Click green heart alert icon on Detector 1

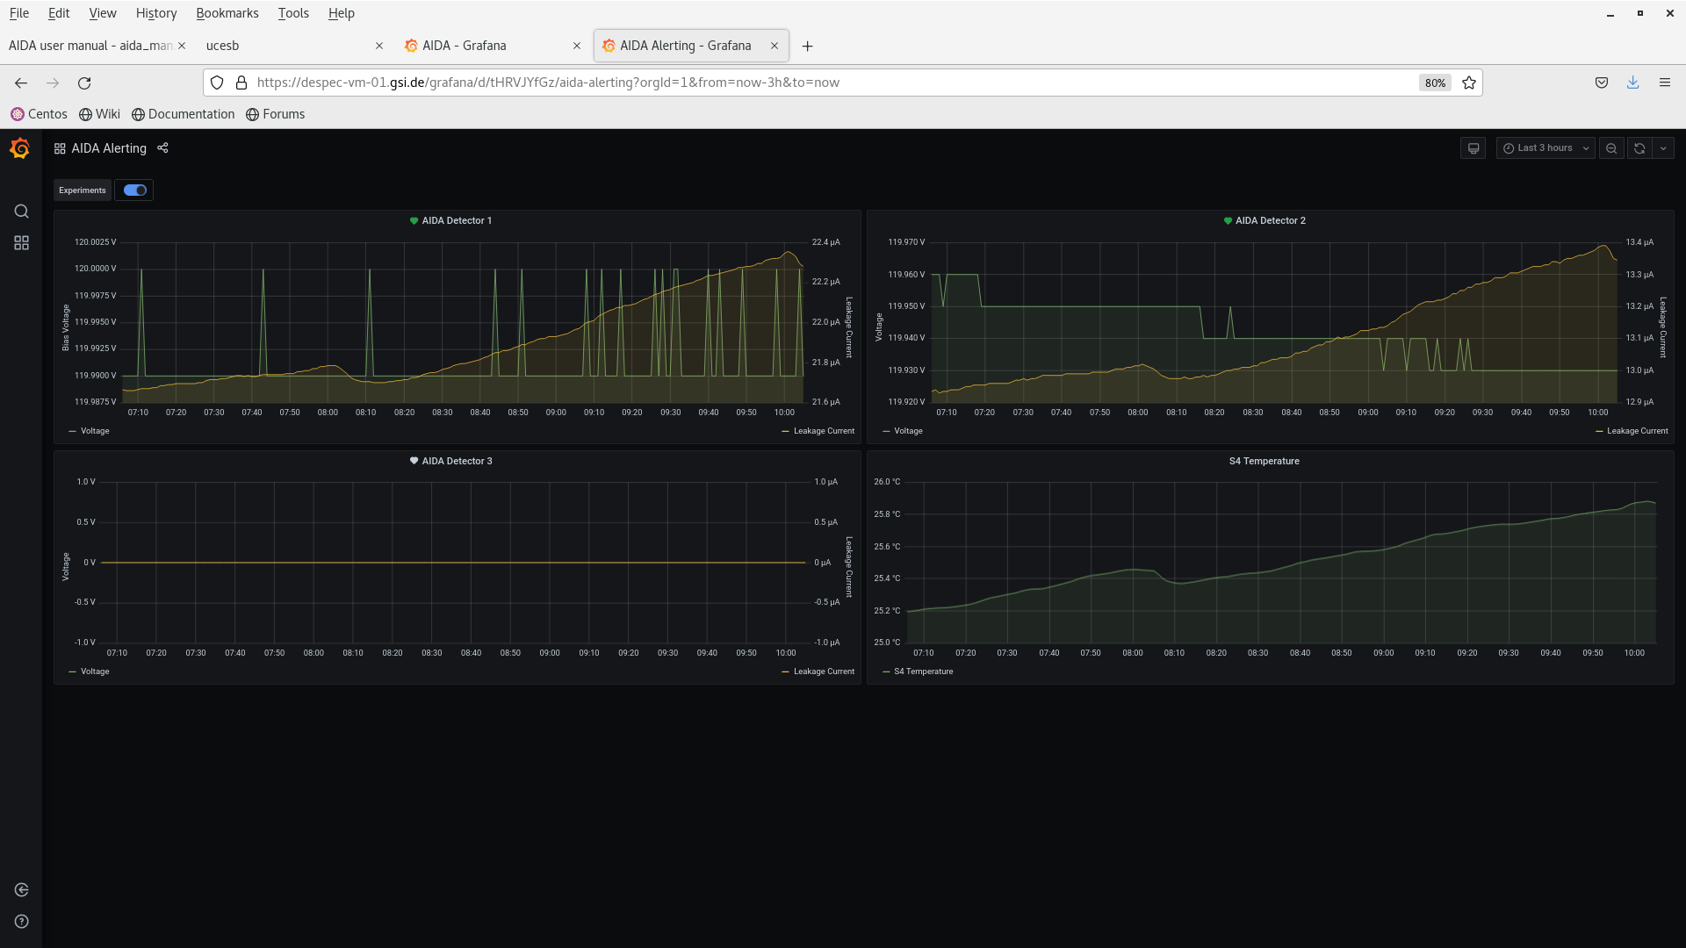[414, 221]
